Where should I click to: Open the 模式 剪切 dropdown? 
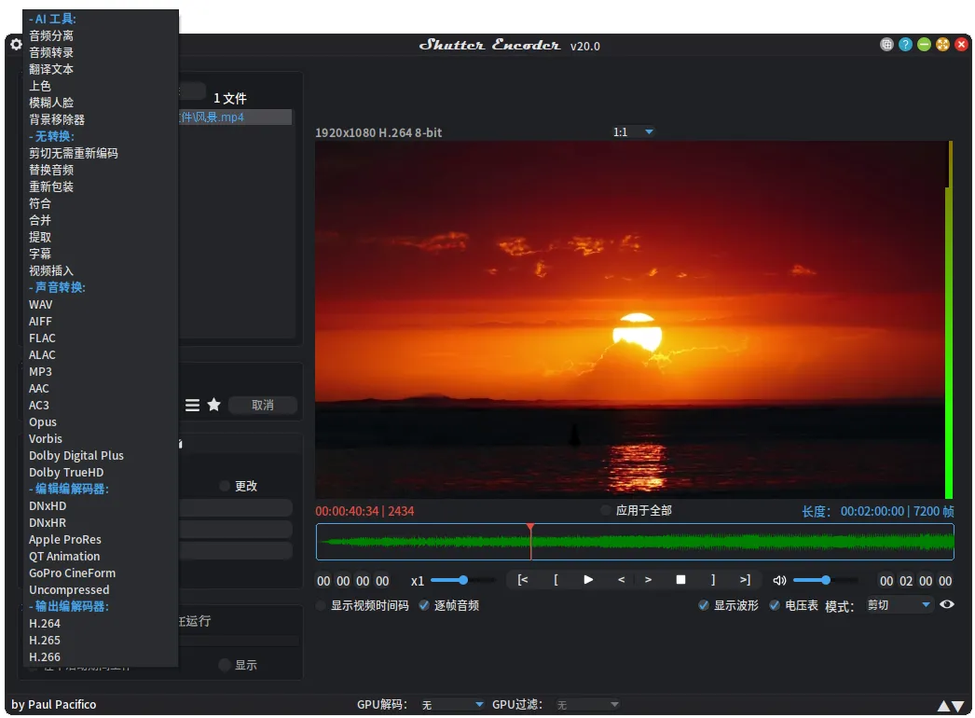click(899, 605)
